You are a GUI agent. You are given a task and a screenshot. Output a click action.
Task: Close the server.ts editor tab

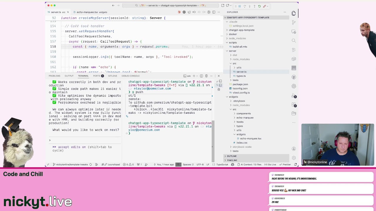(x=68, y=12)
